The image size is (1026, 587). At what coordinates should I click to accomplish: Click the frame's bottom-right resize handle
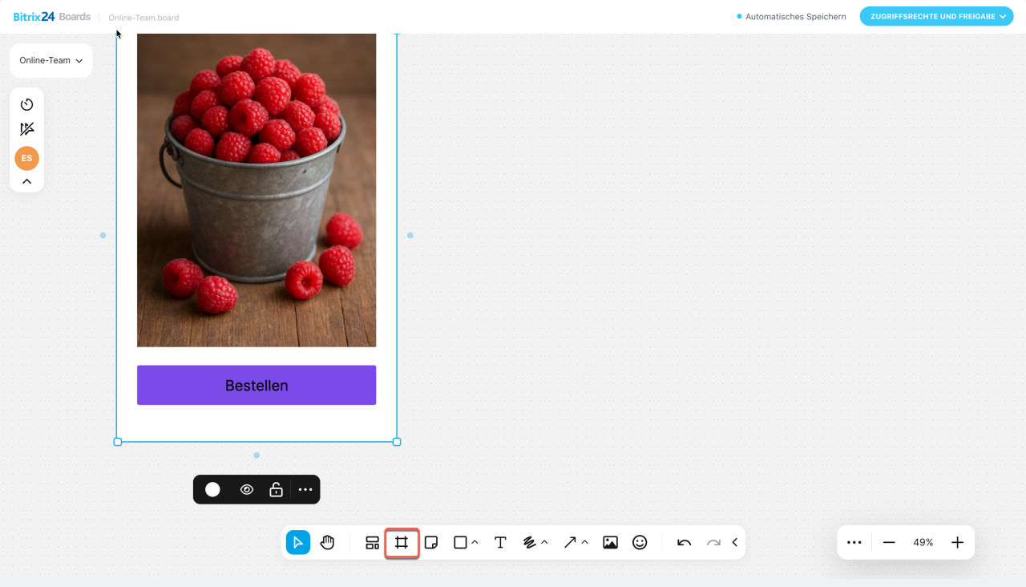(x=397, y=442)
